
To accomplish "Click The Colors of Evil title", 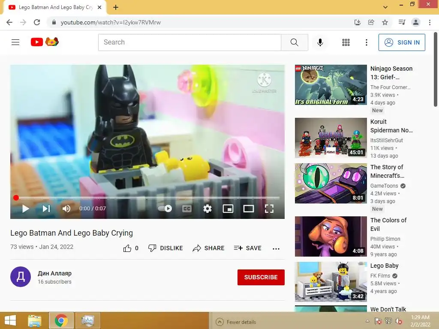I will 388,224.
